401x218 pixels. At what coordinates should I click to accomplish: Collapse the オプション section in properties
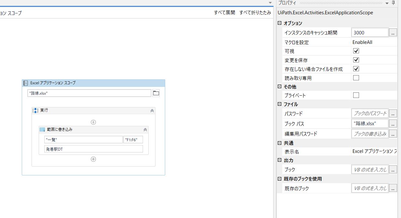(279, 23)
